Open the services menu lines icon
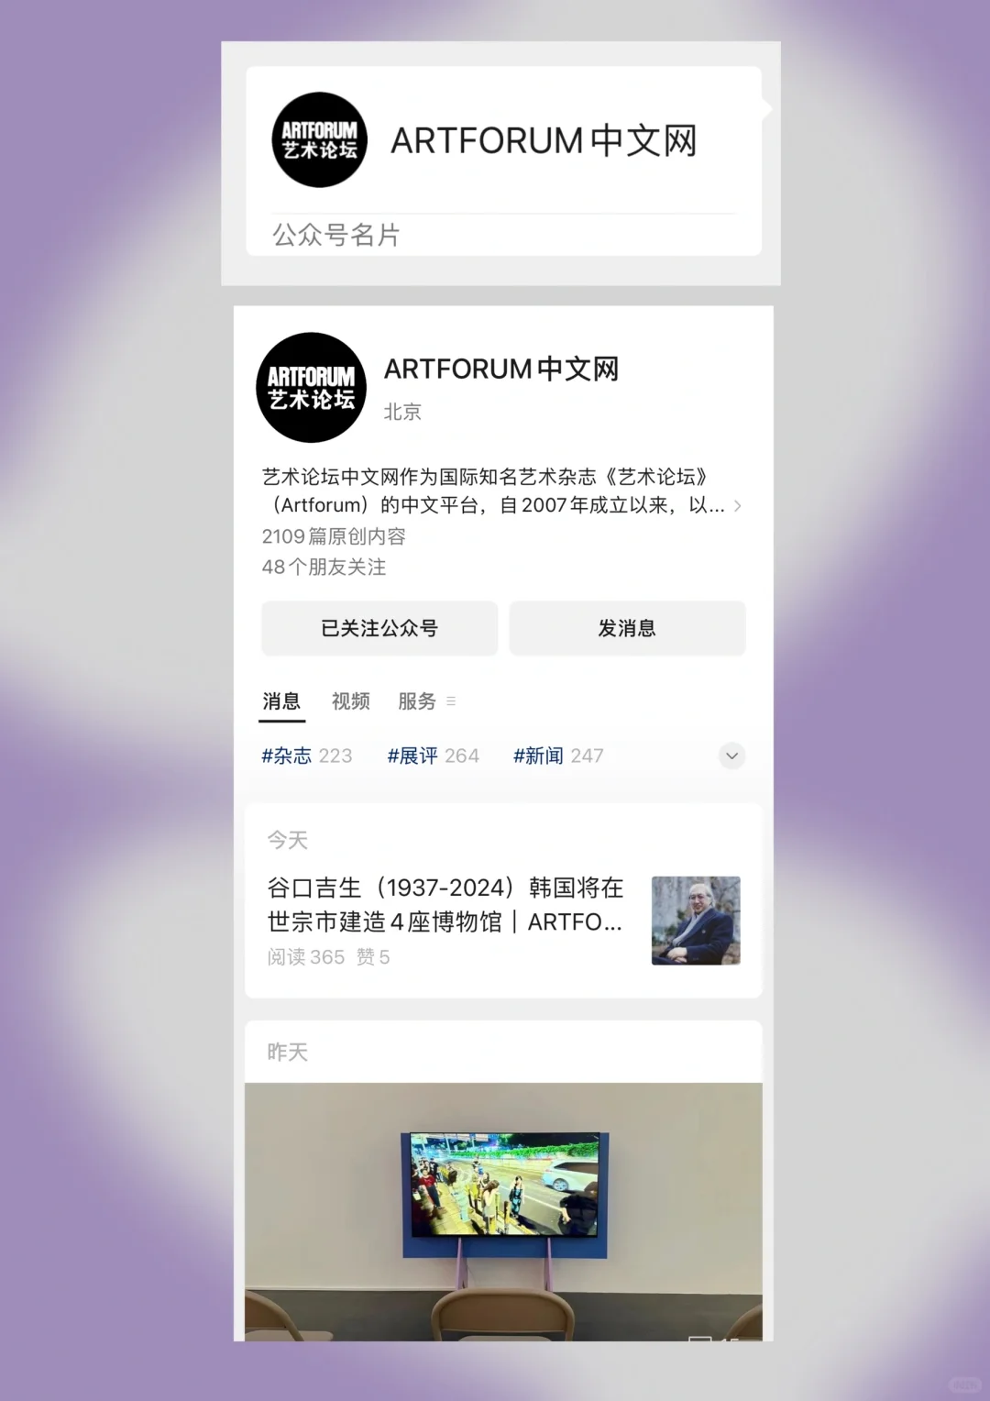Image resolution: width=990 pixels, height=1401 pixels. click(x=451, y=701)
